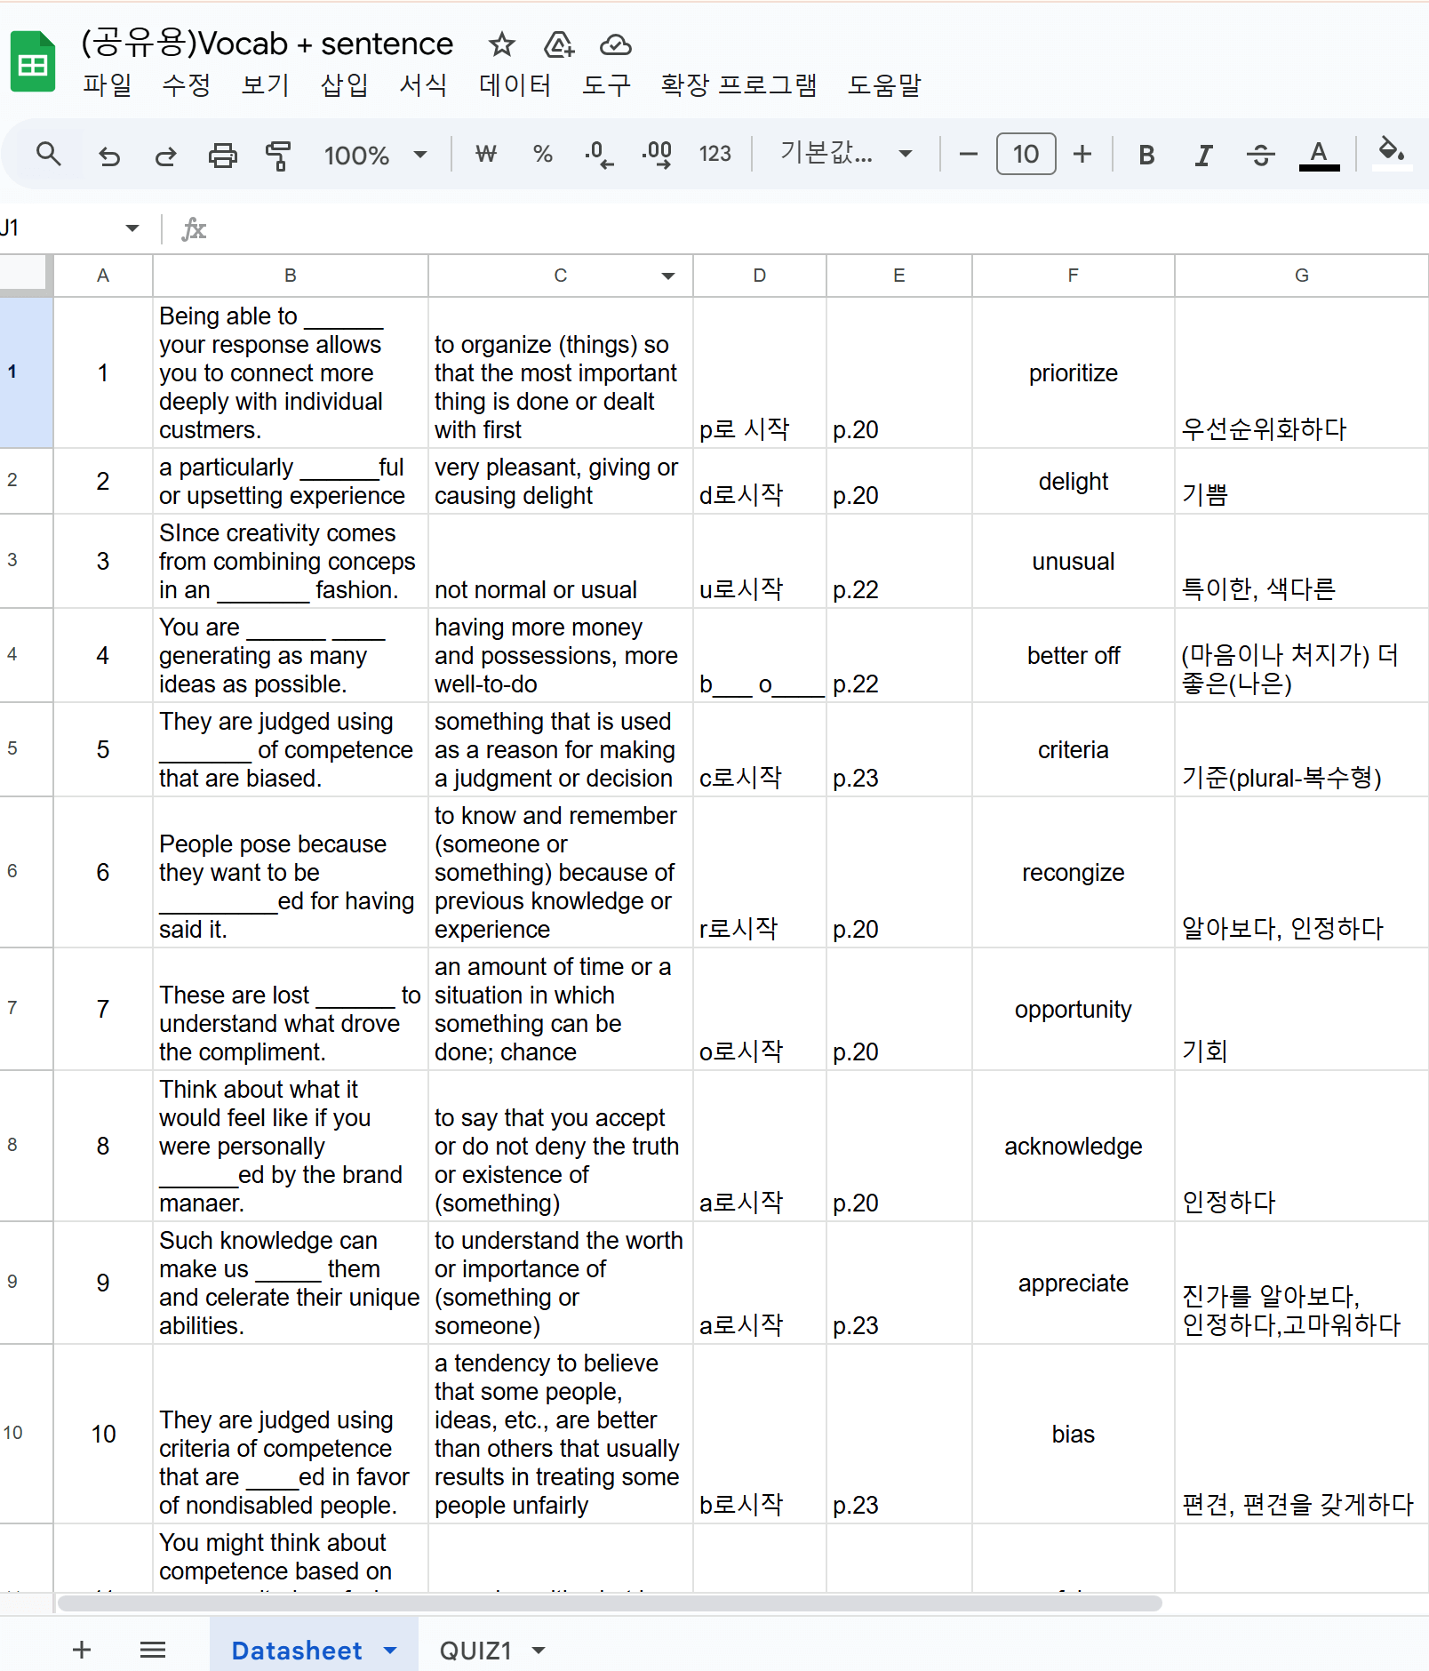Check the cloud save status icon

tap(616, 44)
